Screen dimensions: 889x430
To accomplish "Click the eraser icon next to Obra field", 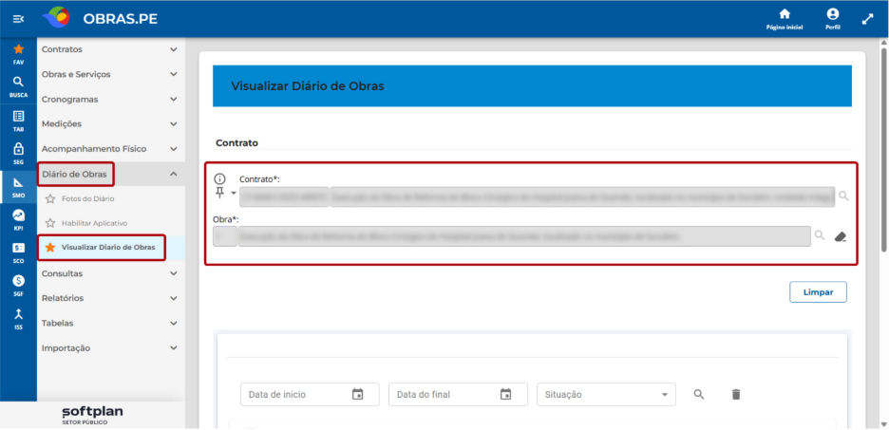I will click(841, 235).
